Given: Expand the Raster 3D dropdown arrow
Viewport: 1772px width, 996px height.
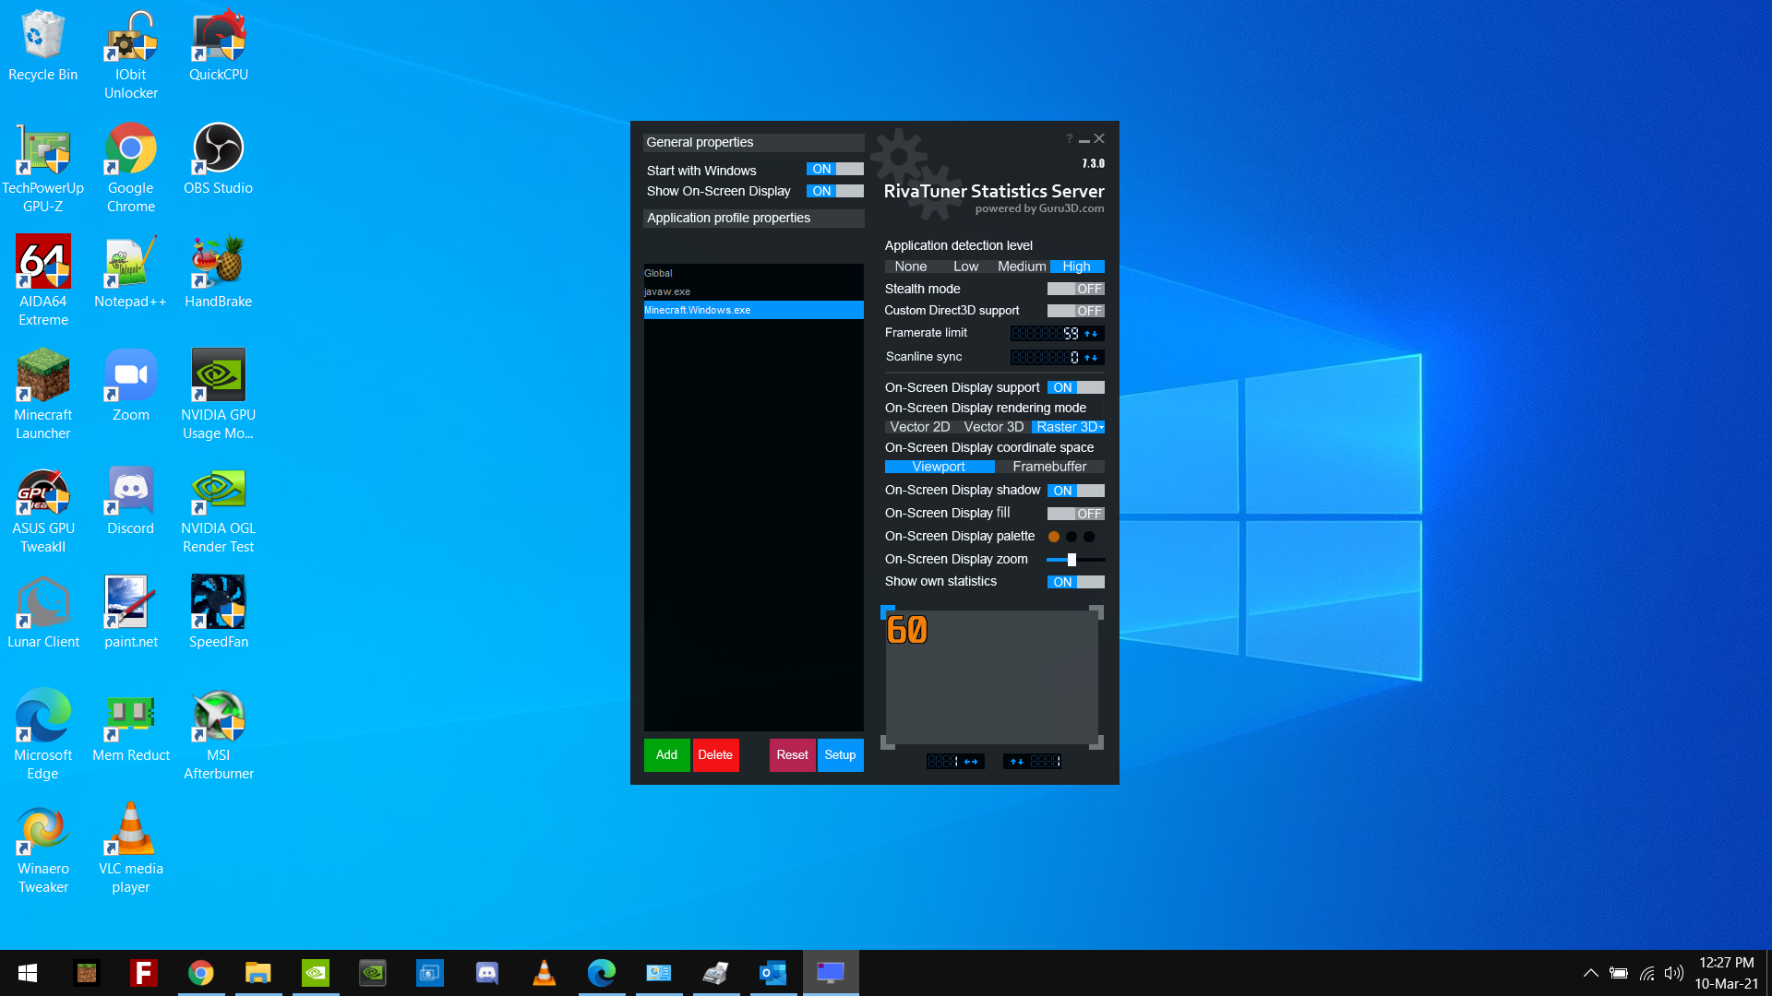Looking at the screenshot, I should pyautogui.click(x=1101, y=428).
